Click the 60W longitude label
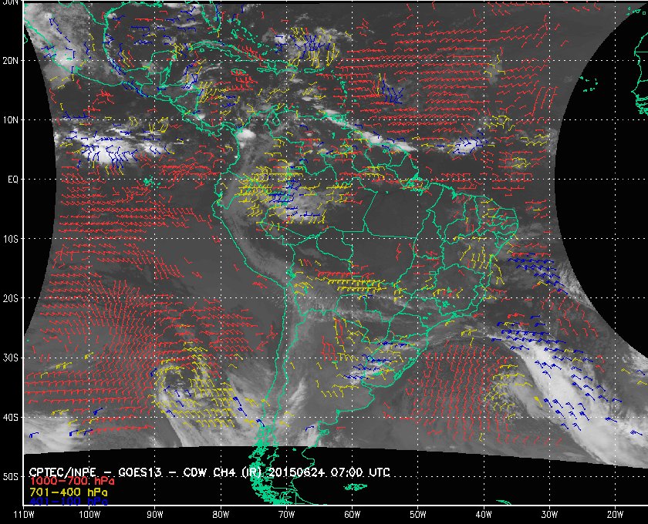Viewport: 648px width, 524px height. (x=352, y=515)
